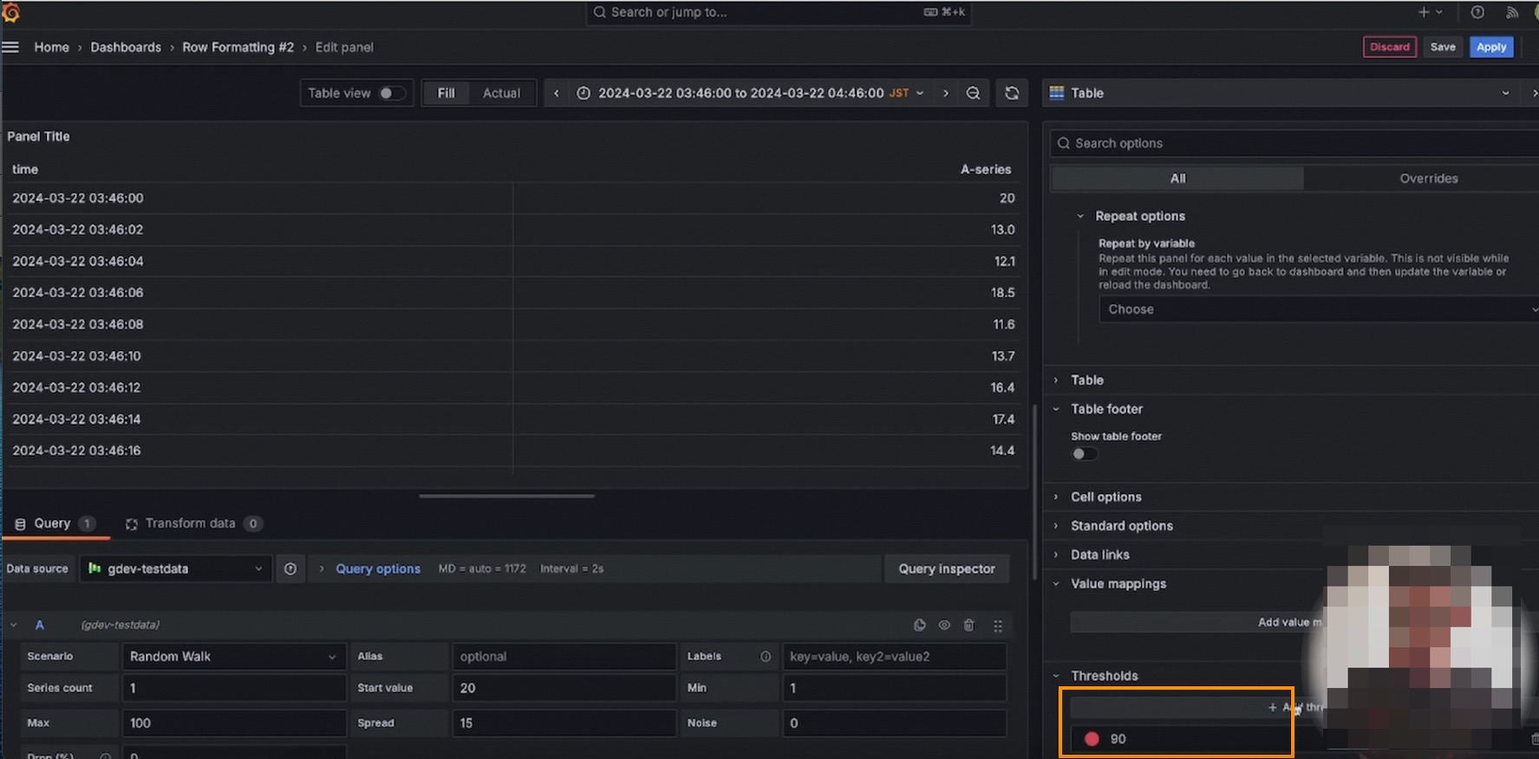Click the Grafana logo icon
The height and width of the screenshot is (759, 1539).
click(10, 12)
